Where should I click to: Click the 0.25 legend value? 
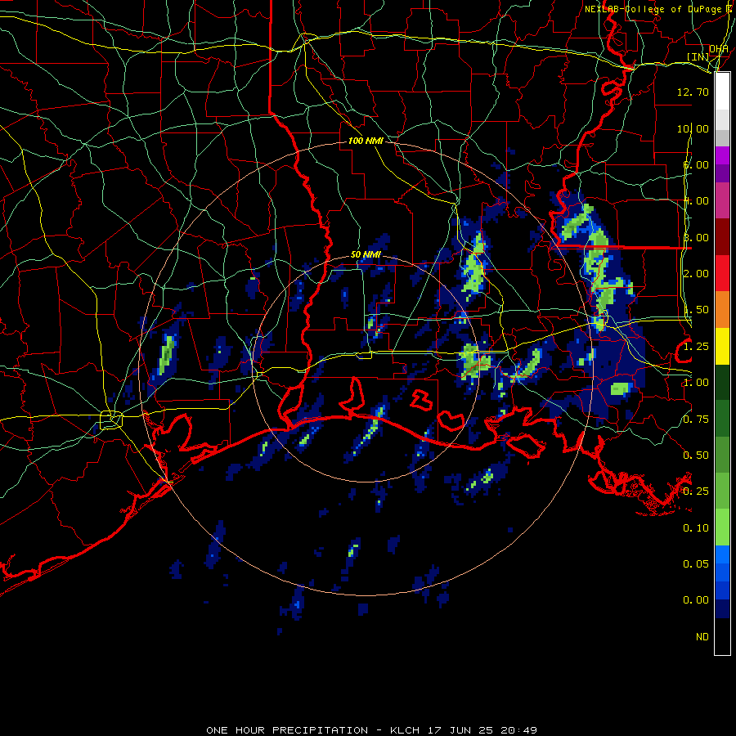[x=696, y=491]
